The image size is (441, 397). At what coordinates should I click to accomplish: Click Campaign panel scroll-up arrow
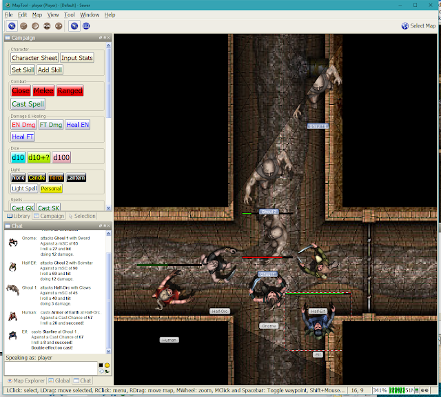pyautogui.click(x=109, y=45)
